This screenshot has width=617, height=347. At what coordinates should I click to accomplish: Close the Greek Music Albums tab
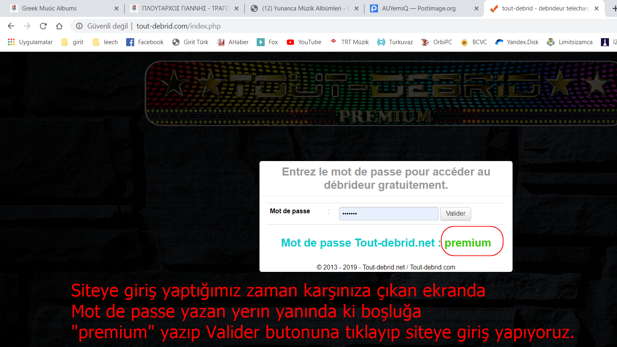point(116,8)
